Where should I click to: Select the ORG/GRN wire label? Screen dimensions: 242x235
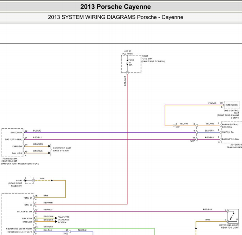(x=48, y=216)
